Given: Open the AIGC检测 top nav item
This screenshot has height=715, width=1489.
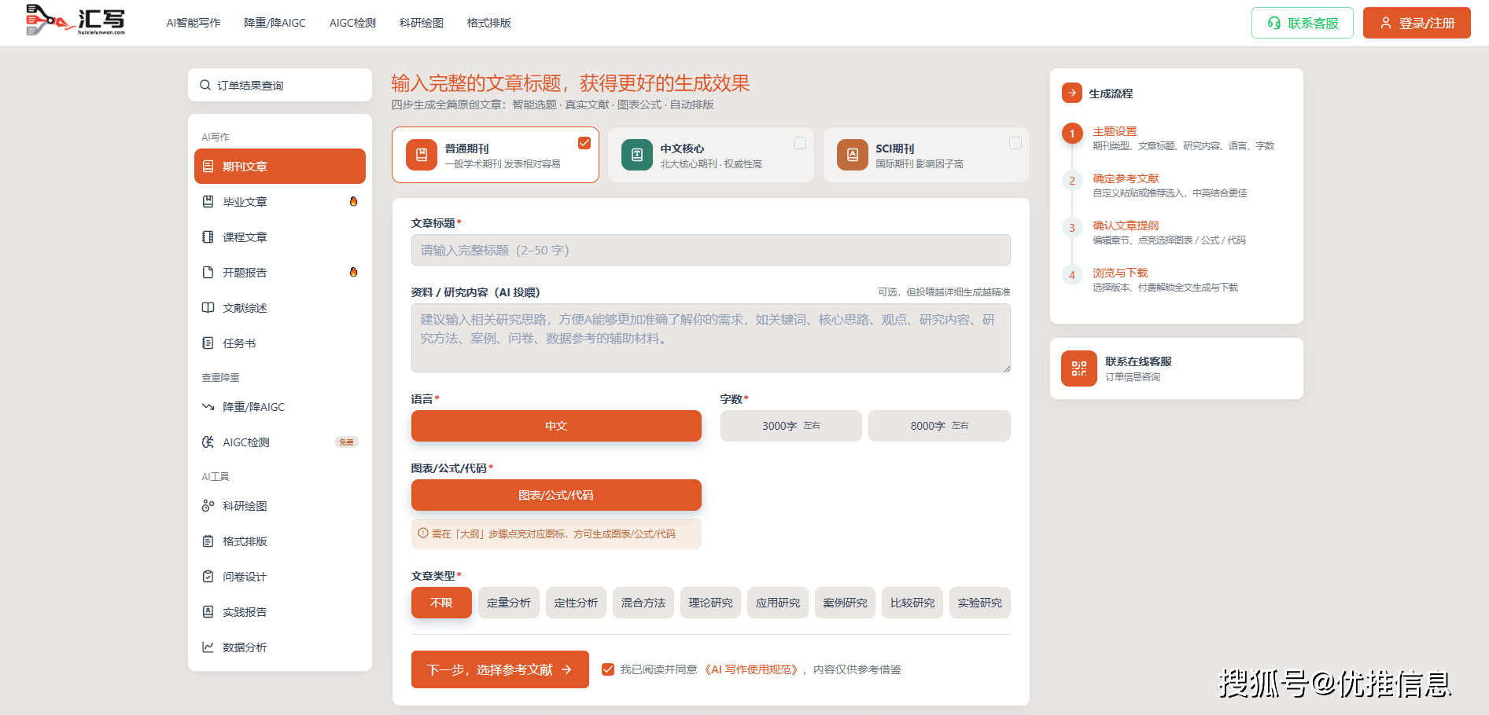Looking at the screenshot, I should [x=352, y=23].
